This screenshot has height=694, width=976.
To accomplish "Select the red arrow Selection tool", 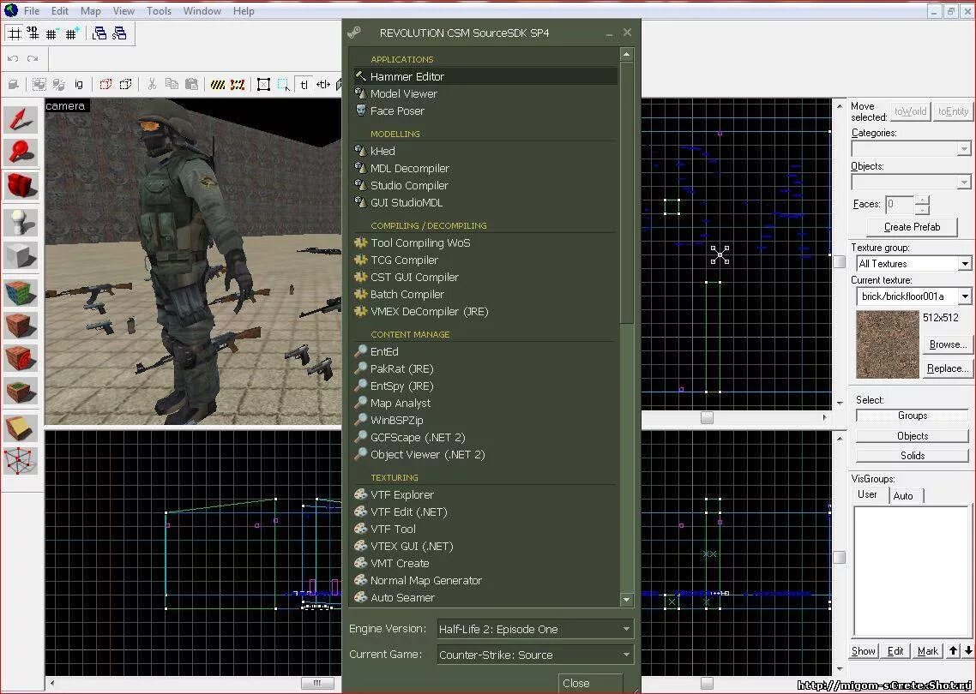I will point(21,119).
